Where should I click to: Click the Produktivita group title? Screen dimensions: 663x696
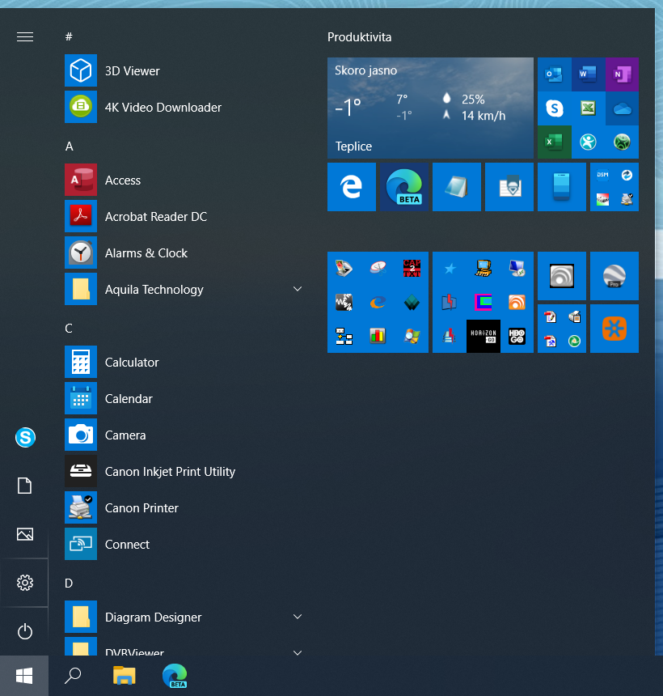point(360,37)
